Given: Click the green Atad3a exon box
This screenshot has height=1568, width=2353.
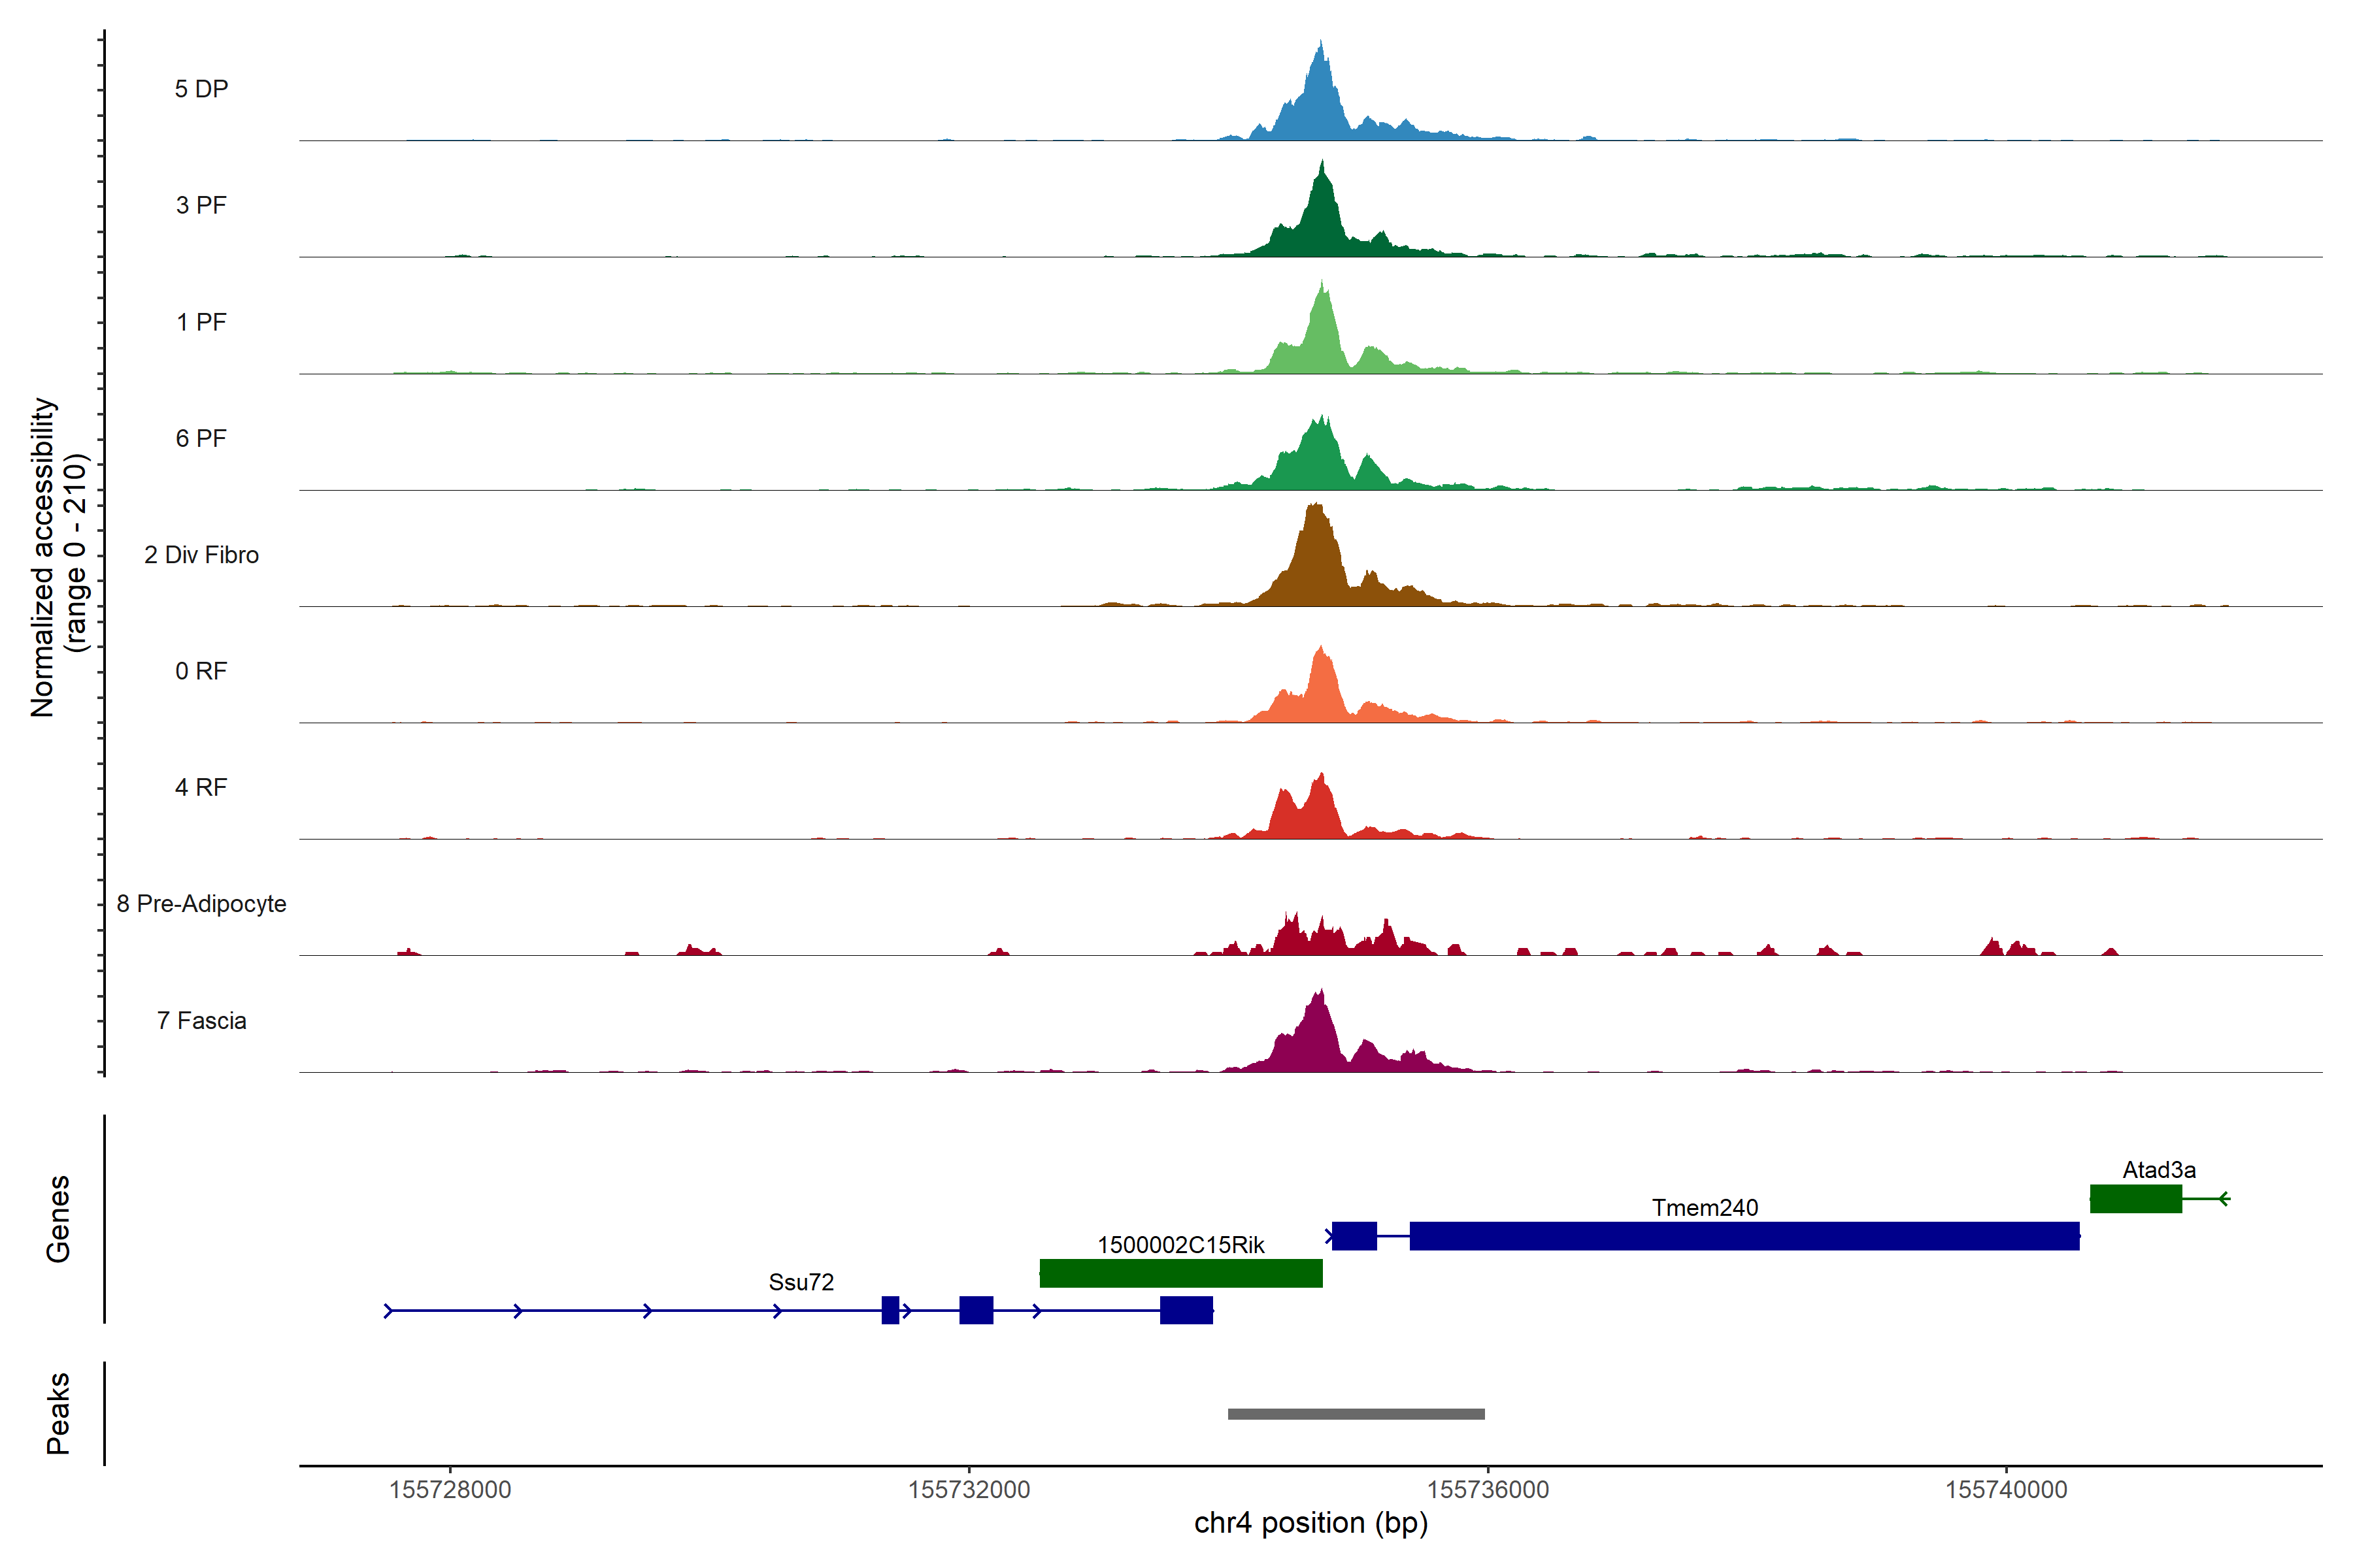Looking at the screenshot, I should pos(2135,1198).
